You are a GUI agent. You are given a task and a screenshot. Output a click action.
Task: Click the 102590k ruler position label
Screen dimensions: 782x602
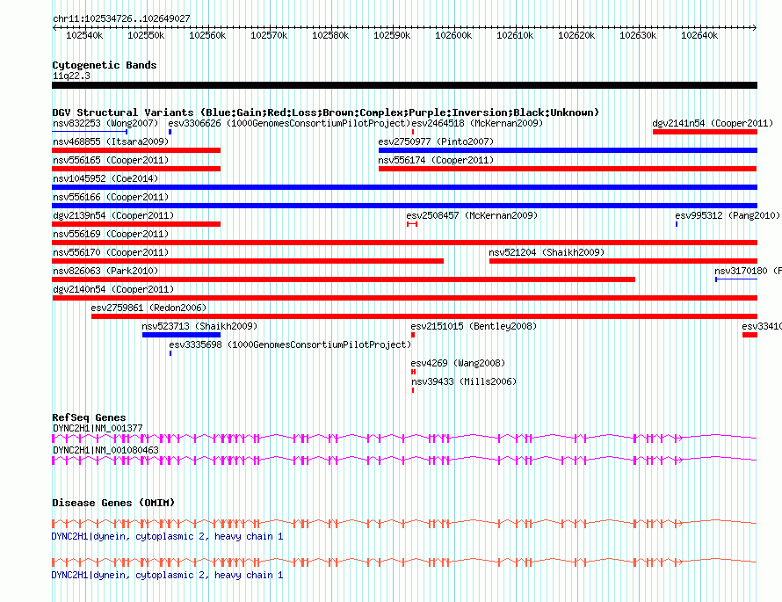[x=392, y=35]
